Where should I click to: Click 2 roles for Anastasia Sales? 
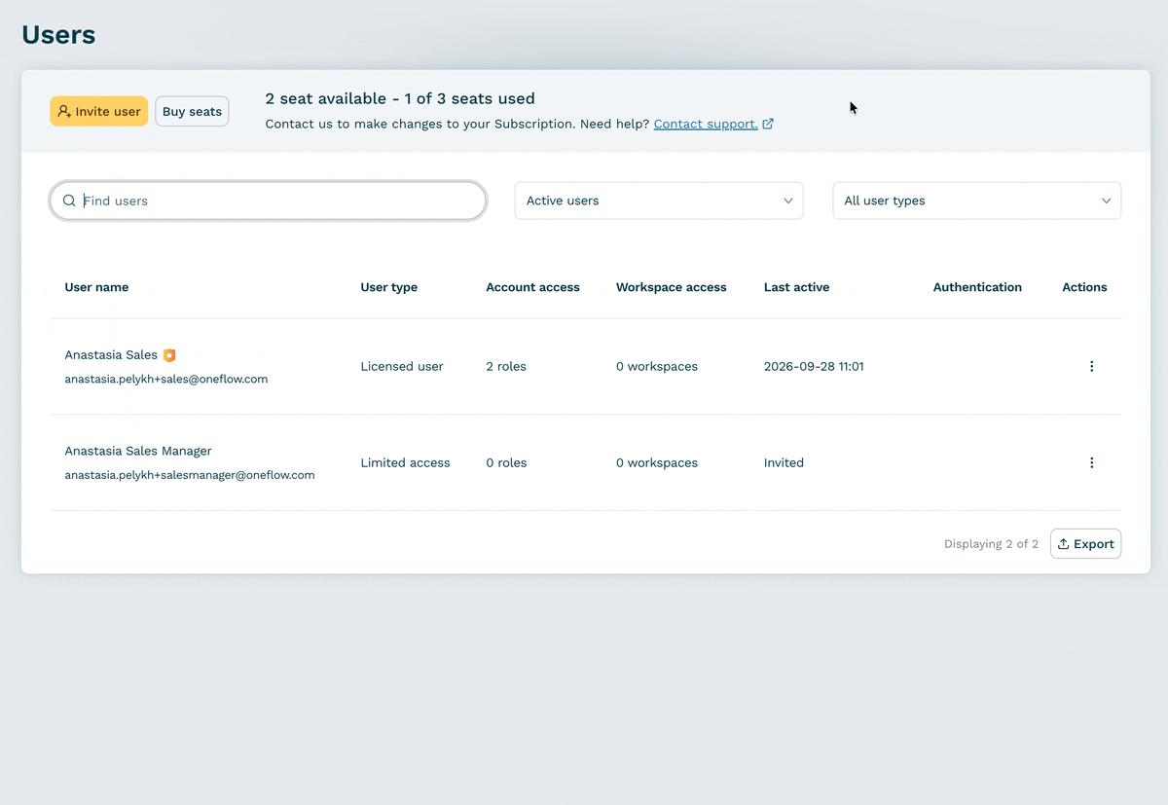[506, 367]
